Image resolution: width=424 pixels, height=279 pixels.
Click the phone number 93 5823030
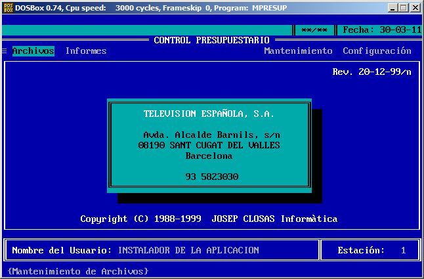211,177
